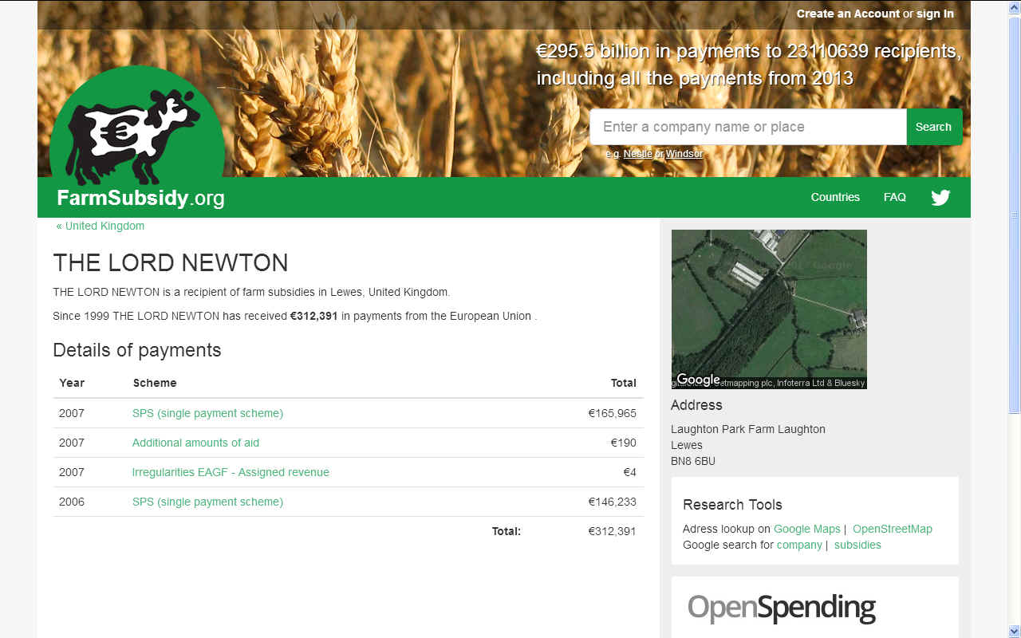
Task: Open Irregularities EAGF - Assigned revenue link
Action: tap(231, 472)
